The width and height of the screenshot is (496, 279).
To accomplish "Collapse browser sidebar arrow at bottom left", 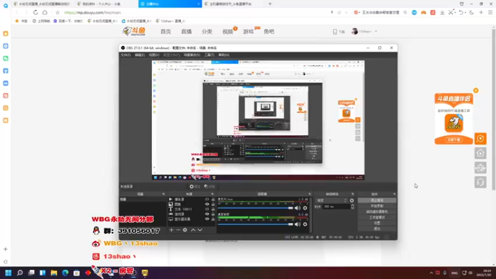I will pos(6,262).
